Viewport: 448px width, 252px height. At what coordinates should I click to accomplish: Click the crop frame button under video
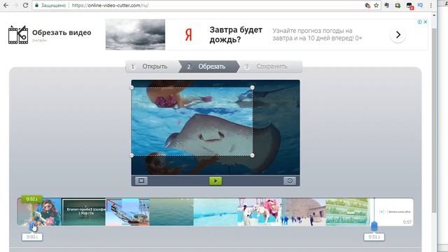tap(141, 181)
